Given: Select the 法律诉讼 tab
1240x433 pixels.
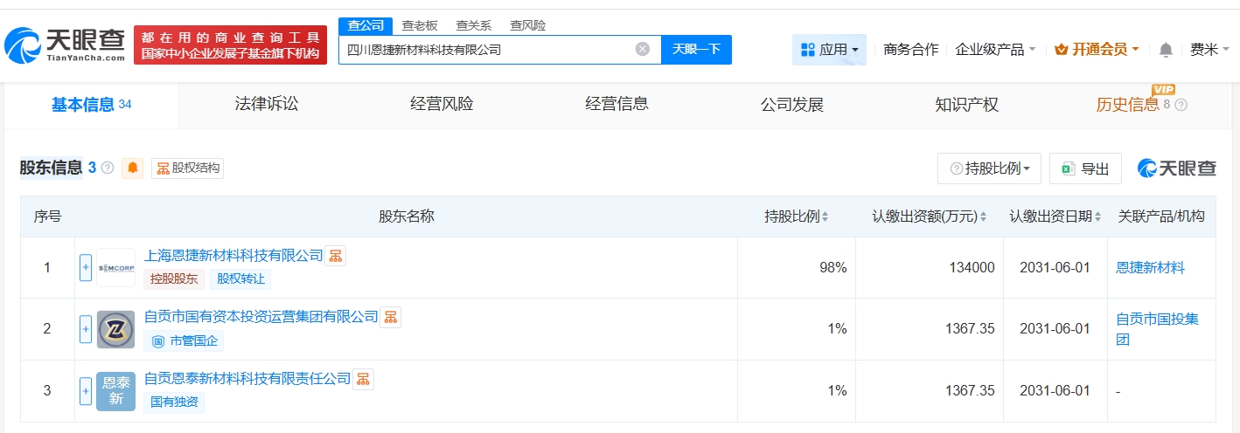Looking at the screenshot, I should point(267,105).
